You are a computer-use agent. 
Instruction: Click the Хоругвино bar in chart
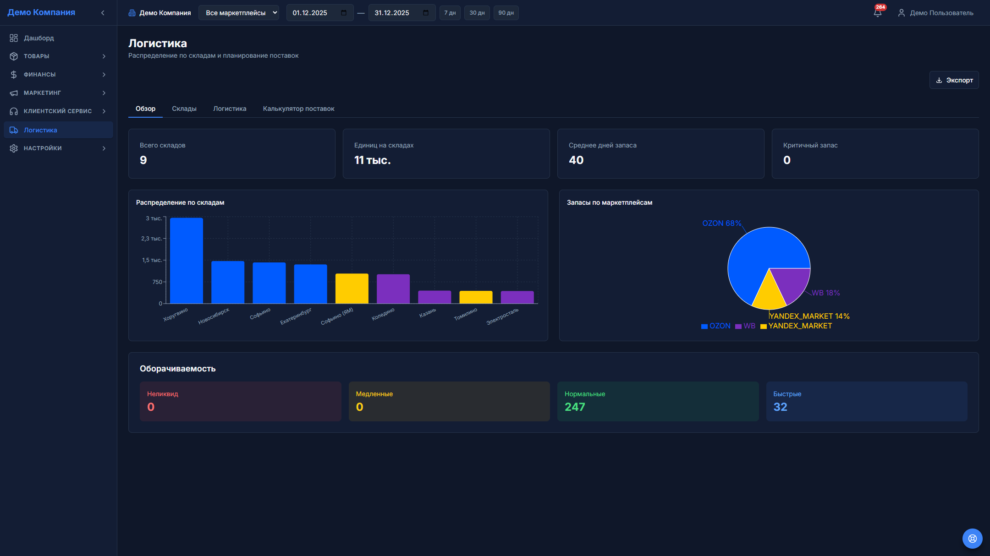187,261
